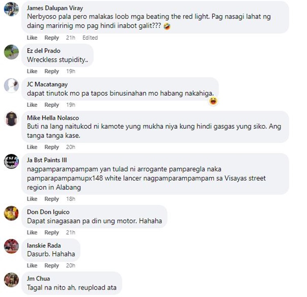
Task: Open Ja Bst Paints III avatar
Action: tap(11, 162)
